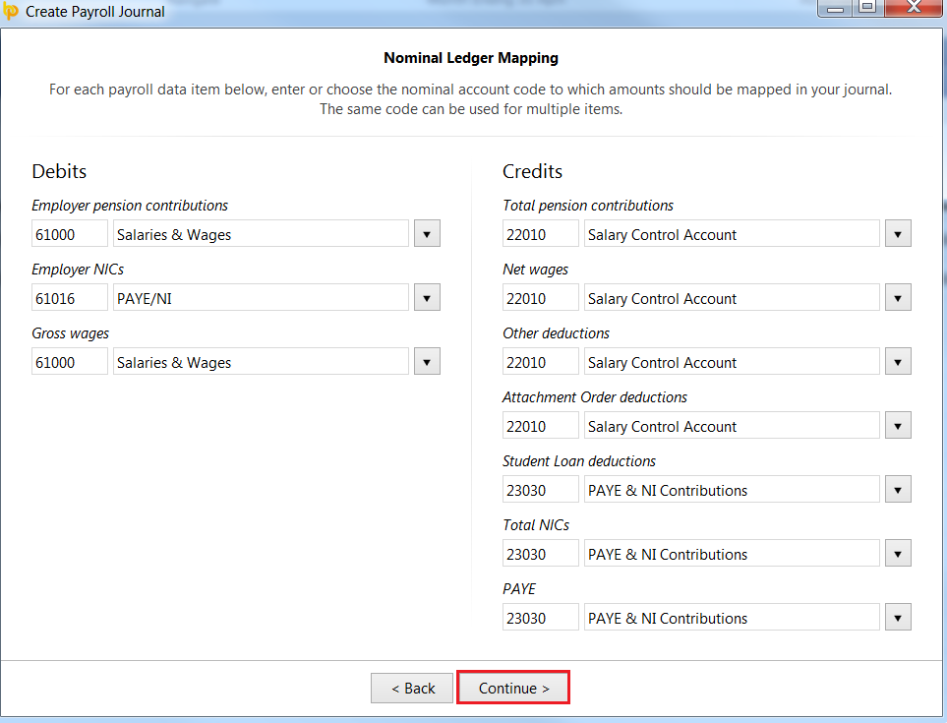The height and width of the screenshot is (723, 947).
Task: Open Attachment Order deductions dropdown
Action: 898,426
